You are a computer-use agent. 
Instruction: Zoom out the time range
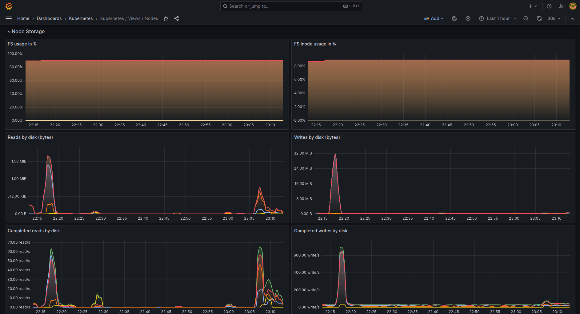[526, 18]
